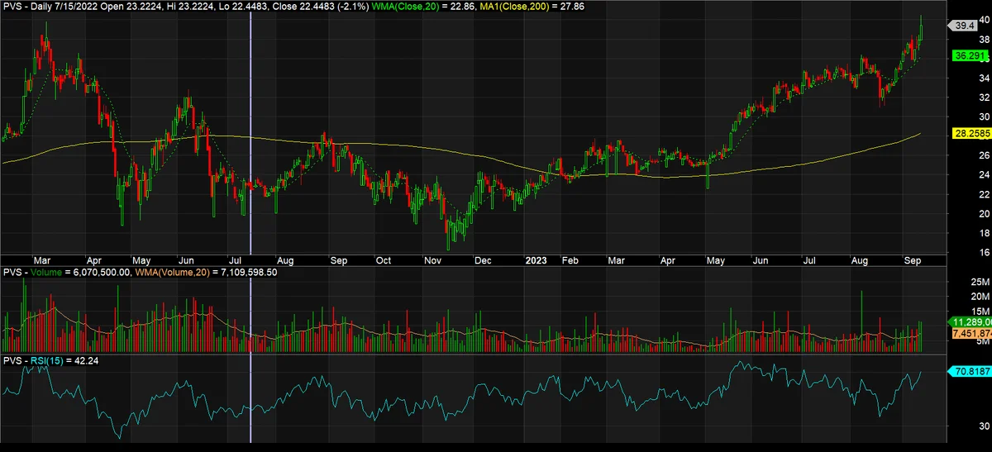Click the vertical cursor line in July
Screen dimensions: 992x452
pos(250,223)
